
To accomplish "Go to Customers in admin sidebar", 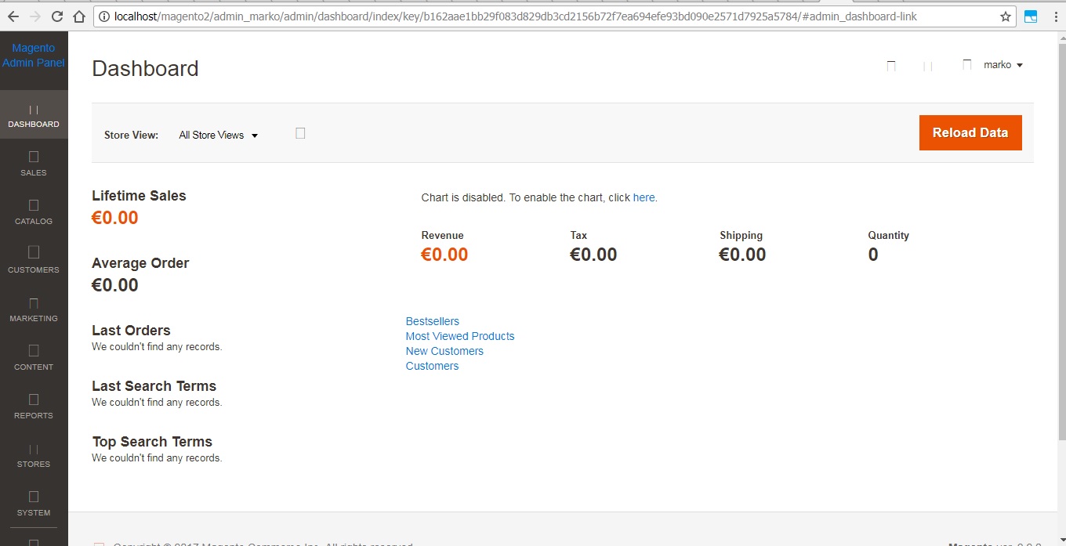I will [x=34, y=261].
